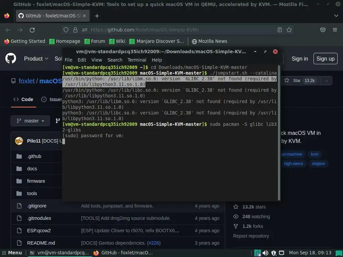
Task: Click Report repository link
Action: [251, 236]
